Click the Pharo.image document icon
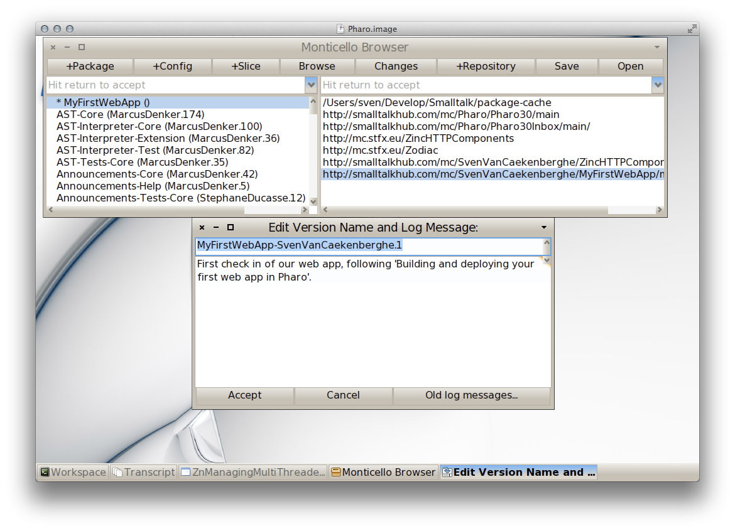This screenshot has height=531, width=735. point(340,29)
